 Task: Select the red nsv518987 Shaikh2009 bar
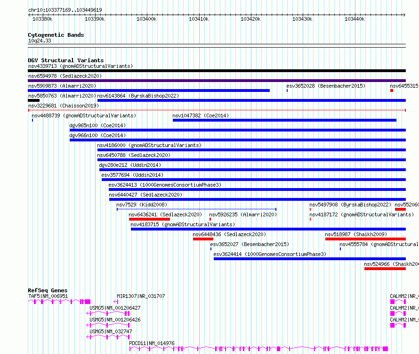click(x=365, y=239)
